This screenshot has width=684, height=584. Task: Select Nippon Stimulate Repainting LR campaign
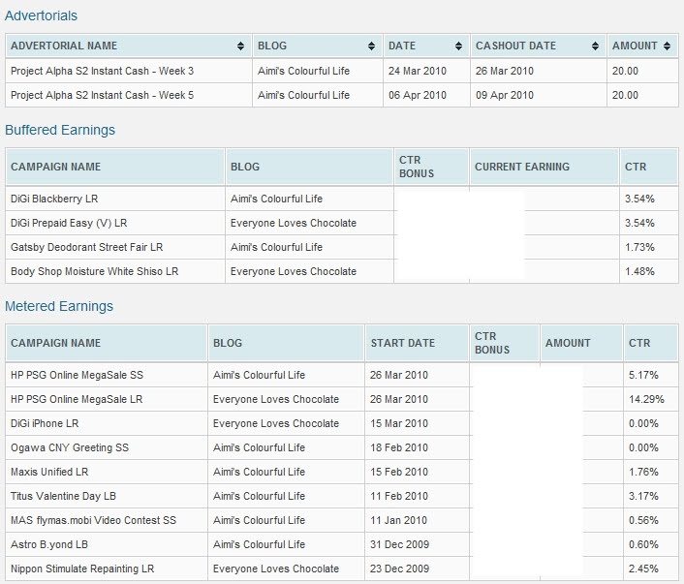click(x=82, y=569)
